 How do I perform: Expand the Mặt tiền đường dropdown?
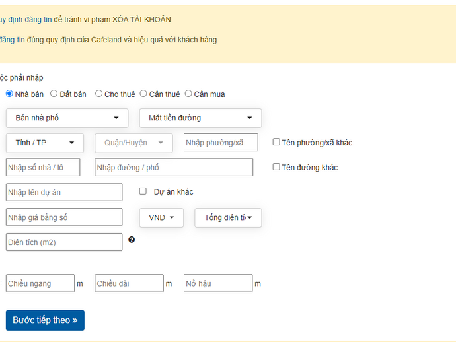200,118
